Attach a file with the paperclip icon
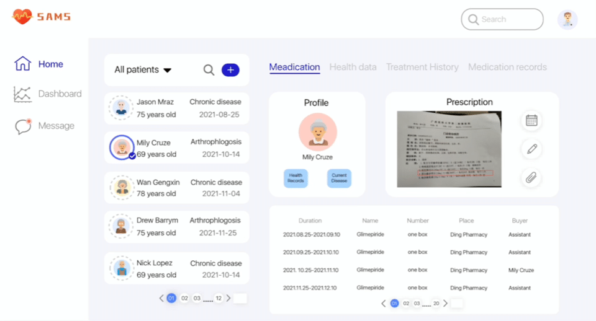596x321 pixels. click(x=531, y=177)
